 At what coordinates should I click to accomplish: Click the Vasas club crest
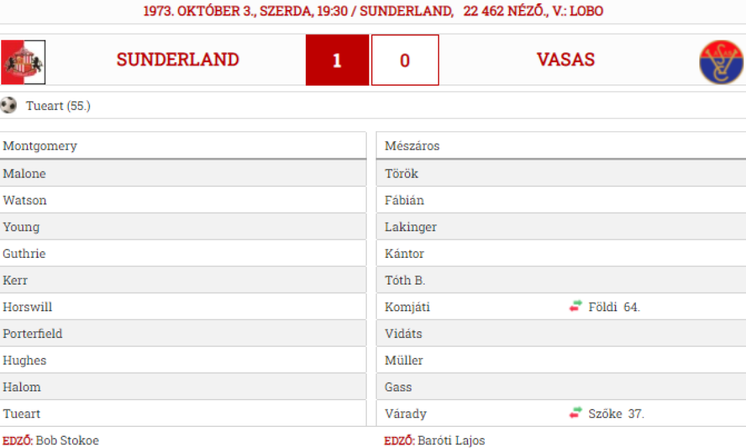click(721, 62)
